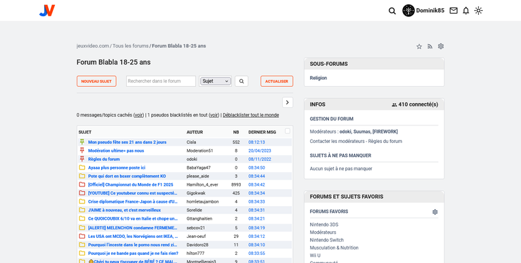Click 410 connecté(s) indicator
Image resolution: width=521 pixels, height=263 pixels.
[415, 104]
